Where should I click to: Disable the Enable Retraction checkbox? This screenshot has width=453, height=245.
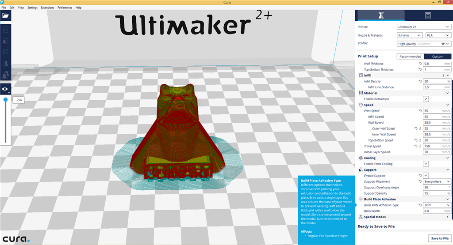tap(426, 99)
